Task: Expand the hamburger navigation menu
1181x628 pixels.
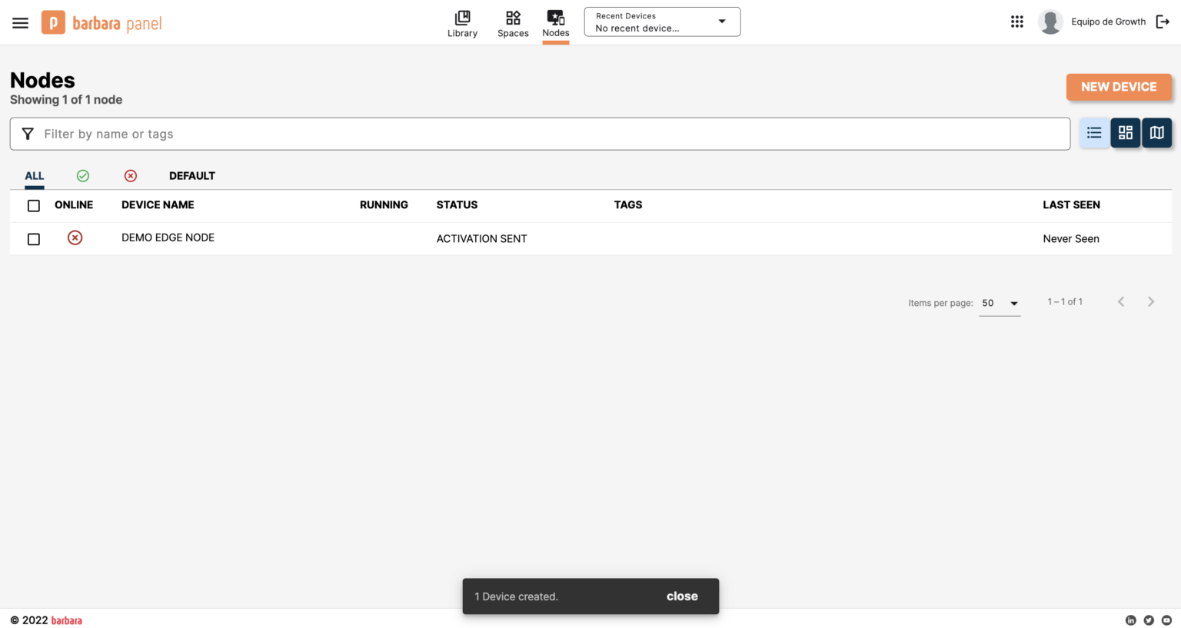Action: pos(20,22)
